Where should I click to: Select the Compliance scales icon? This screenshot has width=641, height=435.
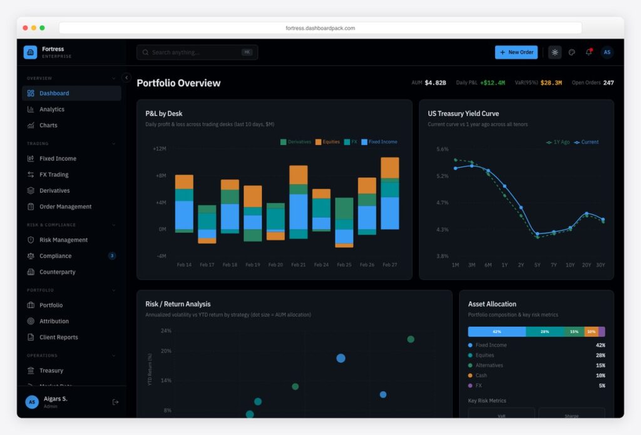pyautogui.click(x=31, y=256)
